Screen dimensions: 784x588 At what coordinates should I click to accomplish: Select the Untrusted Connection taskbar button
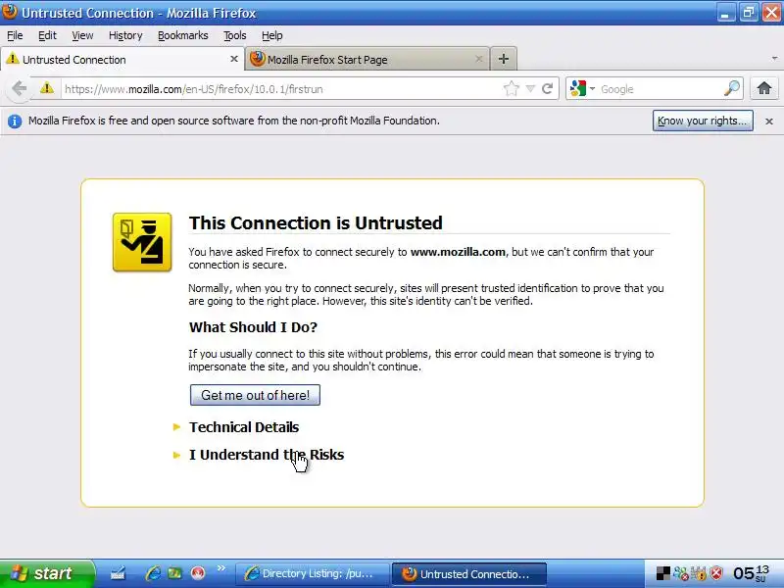tap(469, 574)
